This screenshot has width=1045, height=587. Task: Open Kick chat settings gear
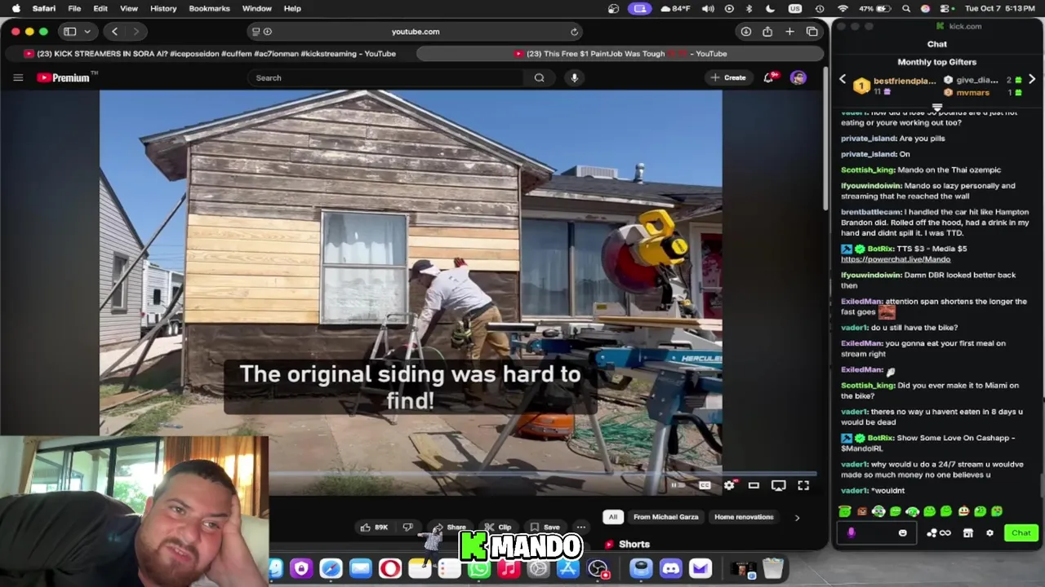pos(989,532)
